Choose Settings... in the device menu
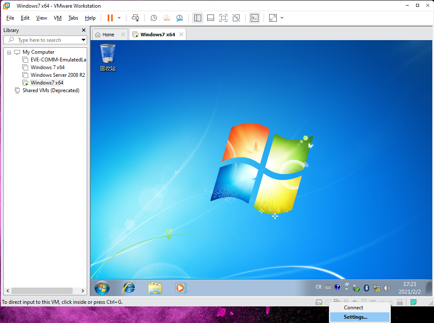Screen dimensions: 434x323 [x=360, y=317]
